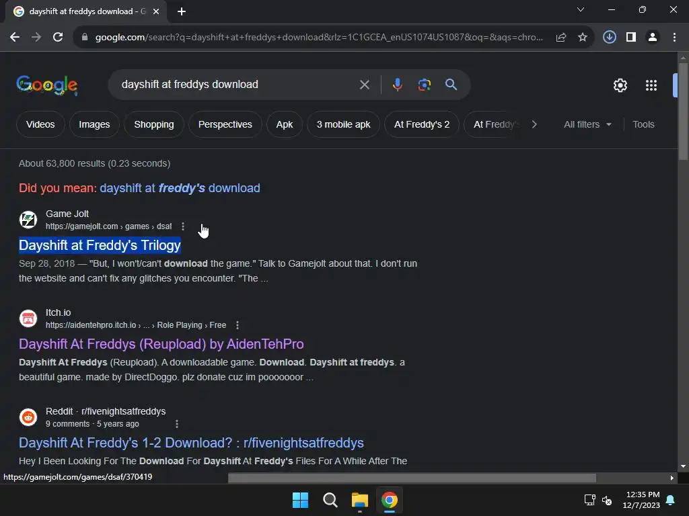
Task: Toggle the Chrome side panel icon
Action: click(631, 38)
